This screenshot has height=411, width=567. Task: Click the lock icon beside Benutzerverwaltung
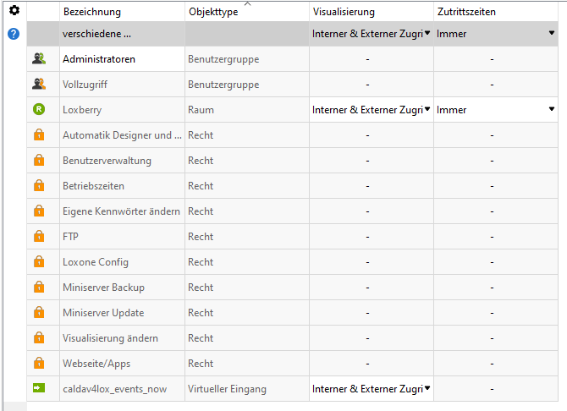(38, 161)
